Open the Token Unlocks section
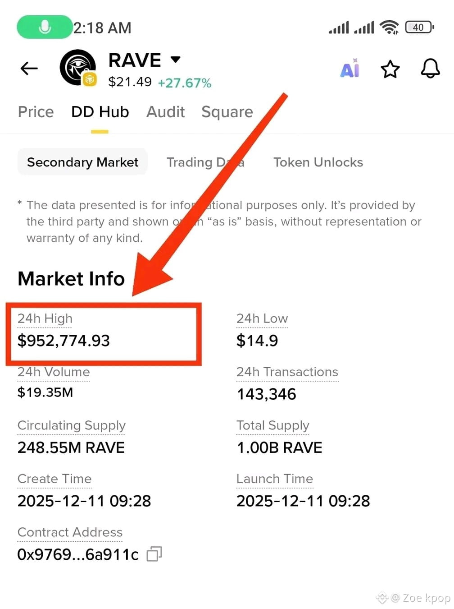Screen dimensions: 454x609 coord(318,162)
